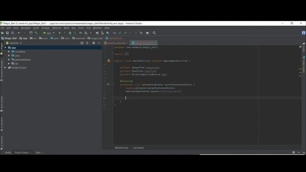The width and height of the screenshot is (306, 172).
Task: Hide the Project panel with minus icon
Action: [x=99, y=43]
